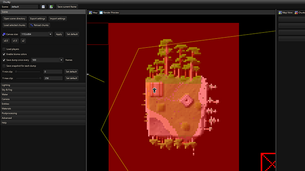Switch to the Render Preview tab
The height and width of the screenshot is (171, 305).
pyautogui.click(x=111, y=13)
